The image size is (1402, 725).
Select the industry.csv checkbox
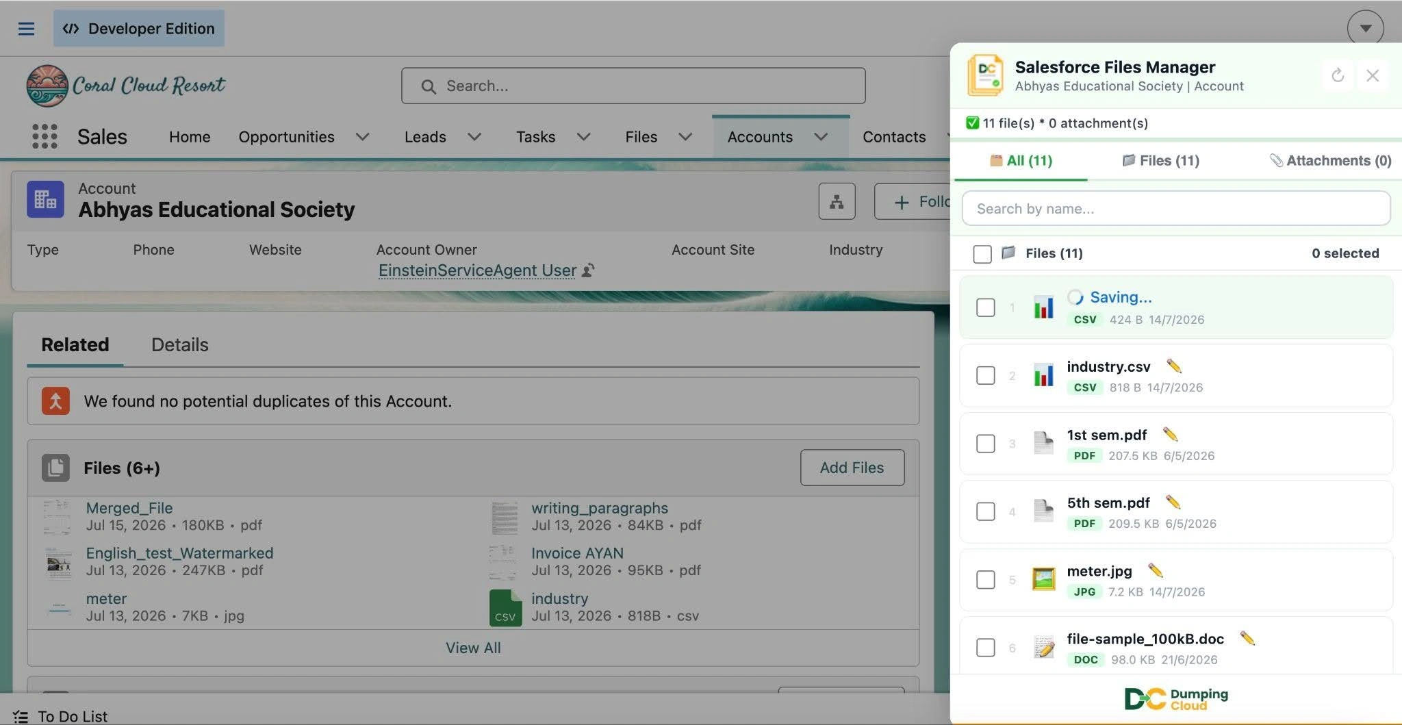(986, 375)
